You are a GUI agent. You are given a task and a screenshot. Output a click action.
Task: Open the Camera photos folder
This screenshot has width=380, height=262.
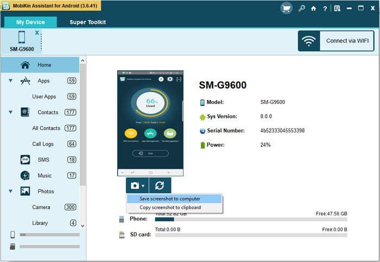[41, 207]
